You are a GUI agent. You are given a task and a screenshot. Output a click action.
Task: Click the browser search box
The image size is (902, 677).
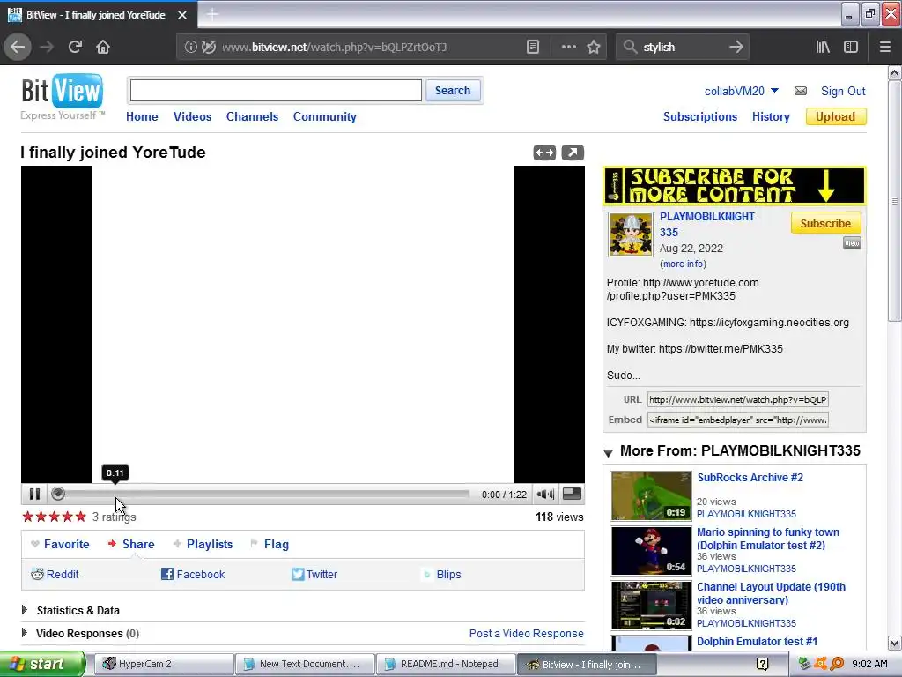click(x=682, y=47)
